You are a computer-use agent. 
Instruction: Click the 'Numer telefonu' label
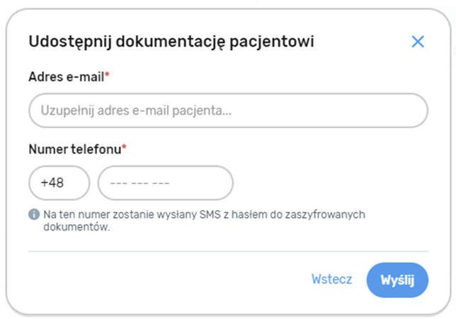click(74, 149)
